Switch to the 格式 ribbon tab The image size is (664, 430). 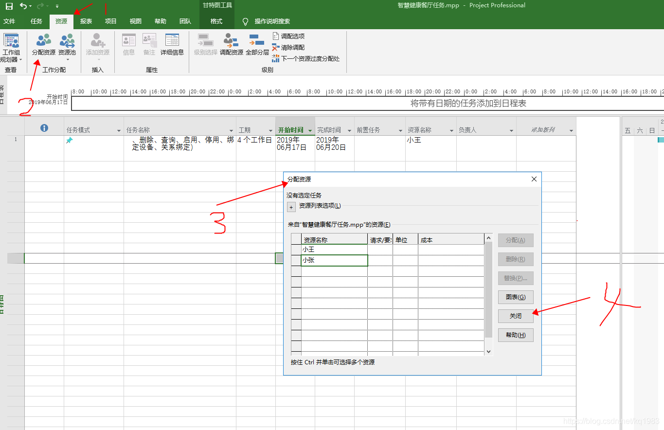(x=216, y=21)
